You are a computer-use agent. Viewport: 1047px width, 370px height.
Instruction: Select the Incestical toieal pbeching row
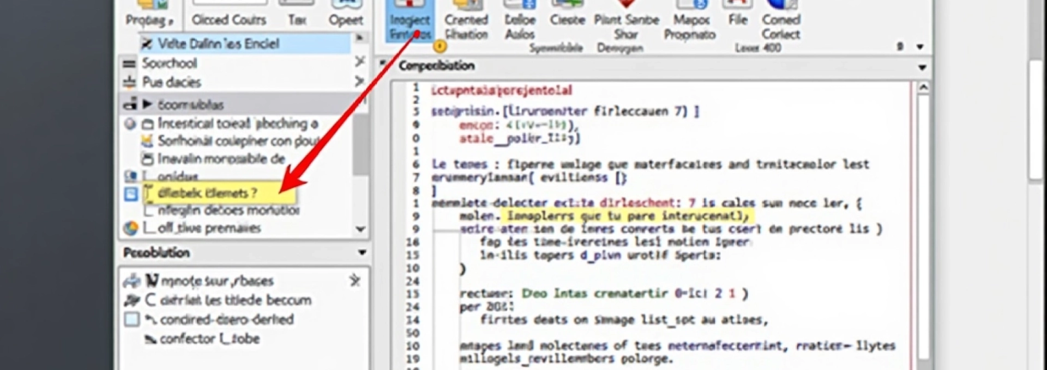[x=237, y=124]
